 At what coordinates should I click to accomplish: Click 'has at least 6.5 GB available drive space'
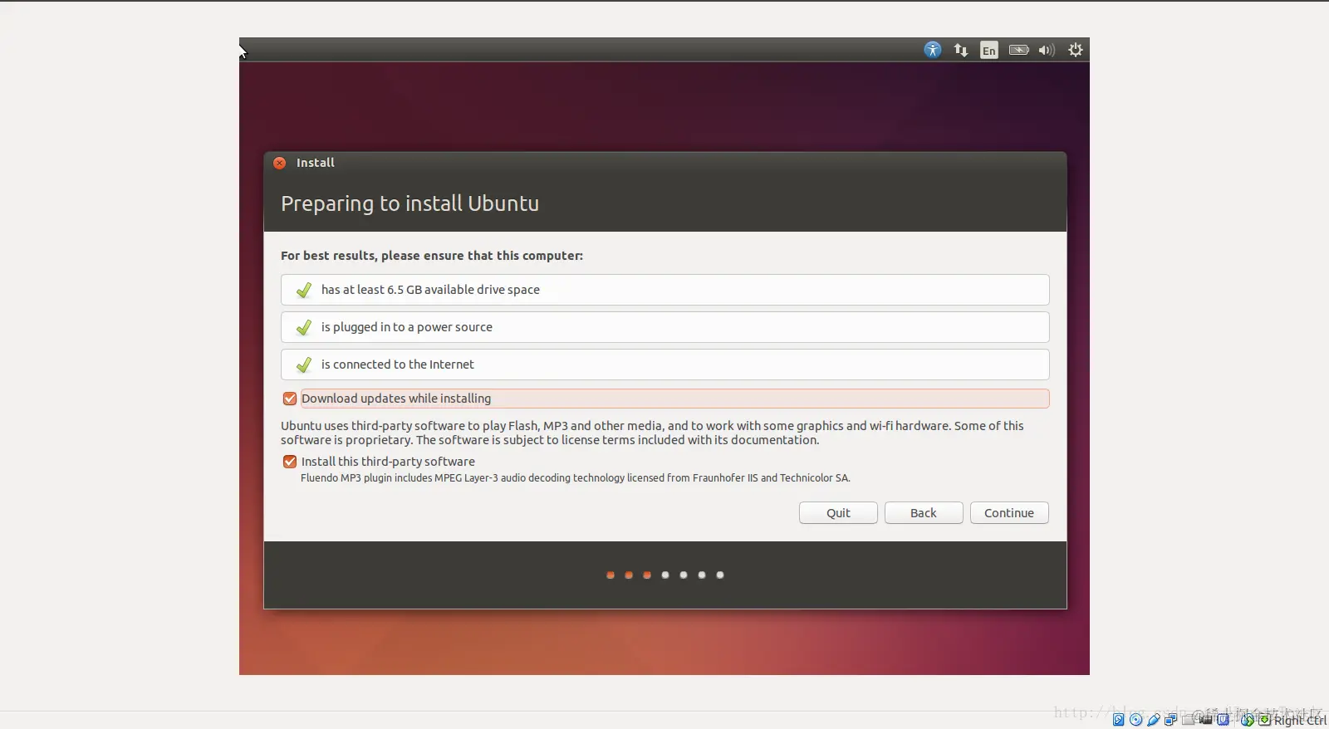(430, 290)
